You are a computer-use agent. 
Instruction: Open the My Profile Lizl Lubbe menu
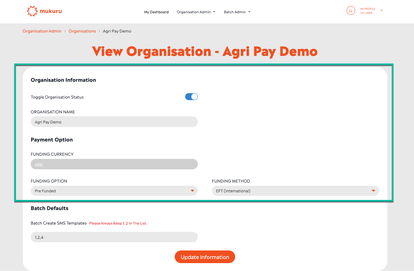tap(367, 11)
